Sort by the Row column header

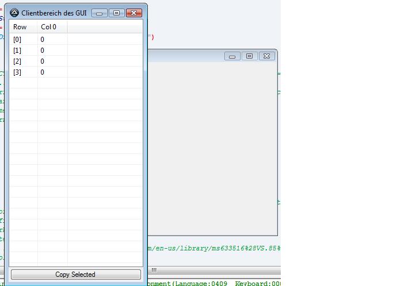(x=23, y=27)
